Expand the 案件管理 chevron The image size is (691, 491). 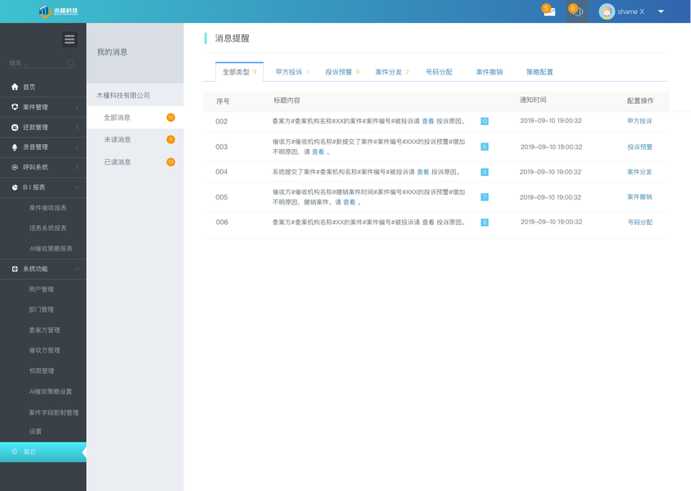[77, 107]
